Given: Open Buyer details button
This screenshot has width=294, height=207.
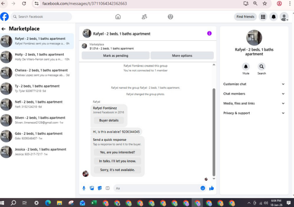Looking at the screenshot, I should 109,120.
